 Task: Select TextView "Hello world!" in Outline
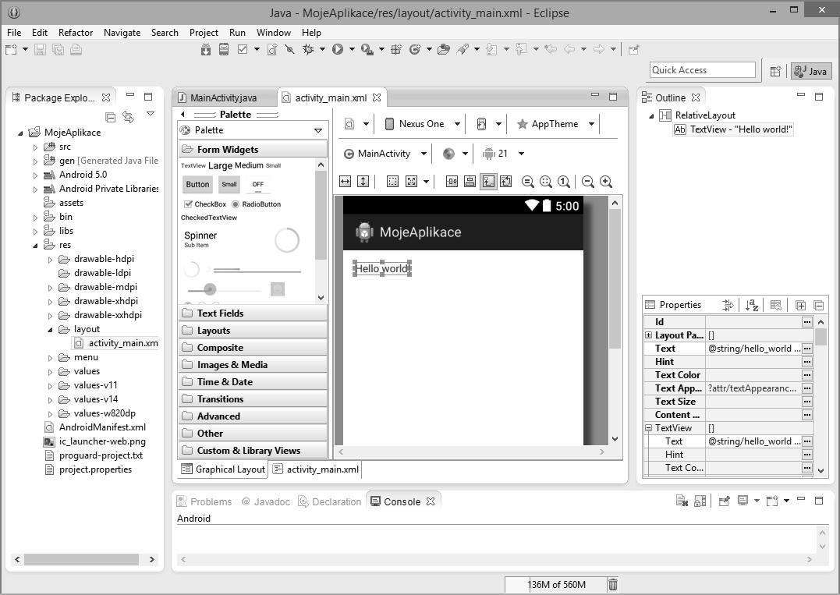pyautogui.click(x=733, y=129)
